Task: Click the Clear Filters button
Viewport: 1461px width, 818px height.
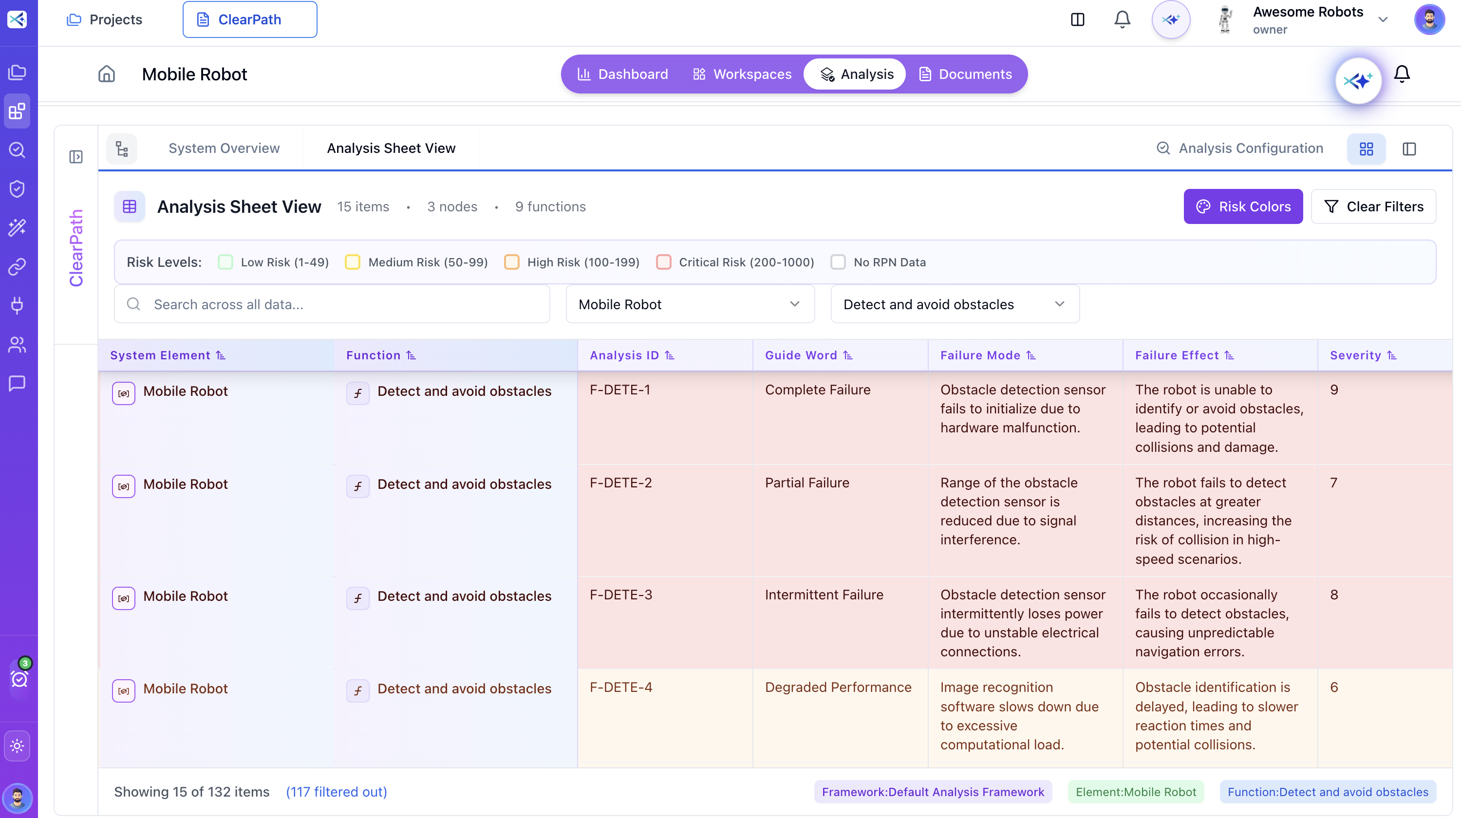Action: (1373, 206)
